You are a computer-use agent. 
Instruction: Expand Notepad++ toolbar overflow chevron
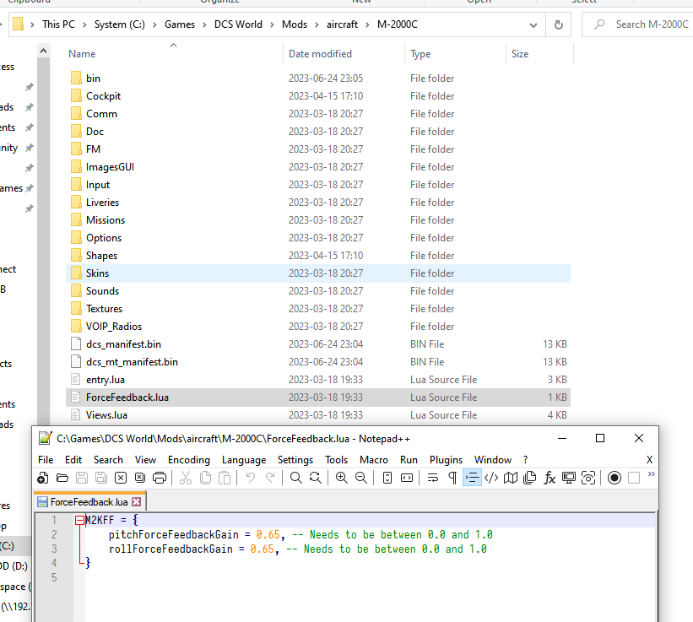(x=651, y=474)
